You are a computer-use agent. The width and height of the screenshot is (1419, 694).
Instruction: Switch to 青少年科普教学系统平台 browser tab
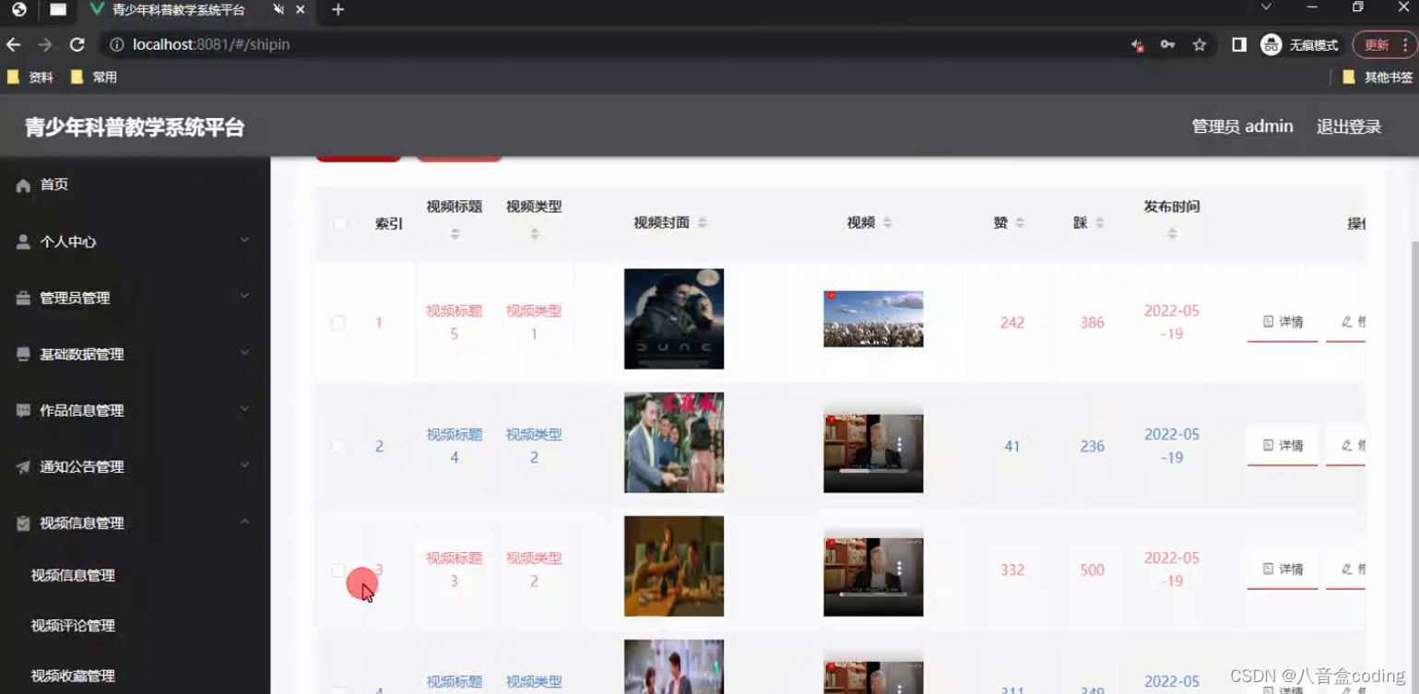click(196, 10)
